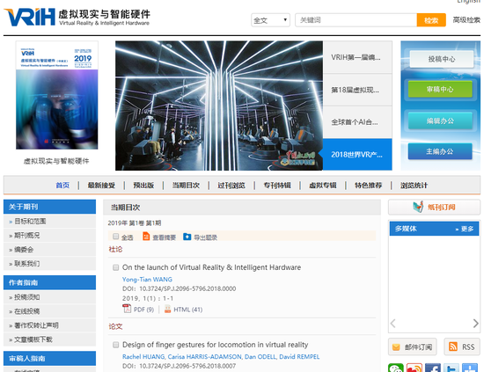Screen dimensions: 484x372
Task: Open 文章模板下载 in sidebar
Action: point(33,339)
